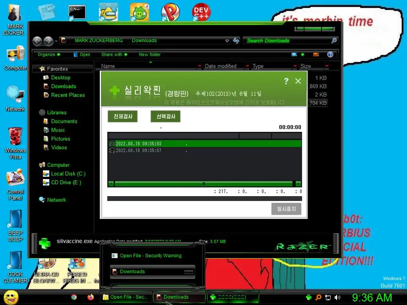Open the Size column filter dropdown

click(327, 66)
